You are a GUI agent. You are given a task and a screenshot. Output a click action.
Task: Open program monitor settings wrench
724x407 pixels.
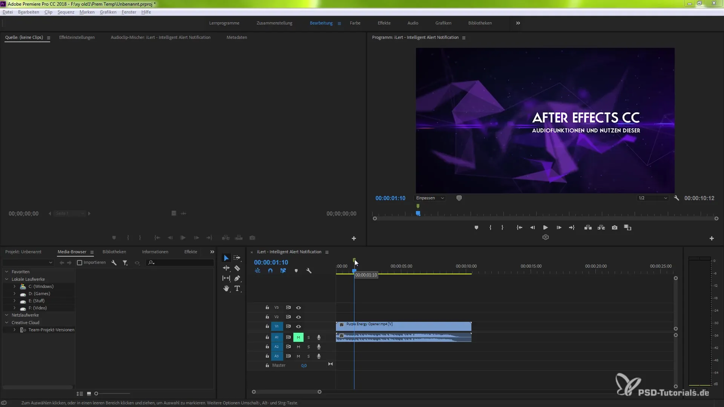pos(676,198)
